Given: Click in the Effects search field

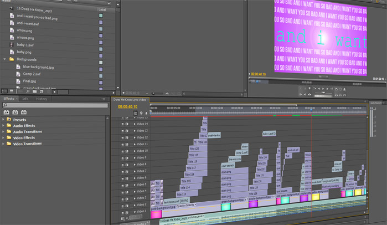Looking at the screenshot, I should point(55,105).
